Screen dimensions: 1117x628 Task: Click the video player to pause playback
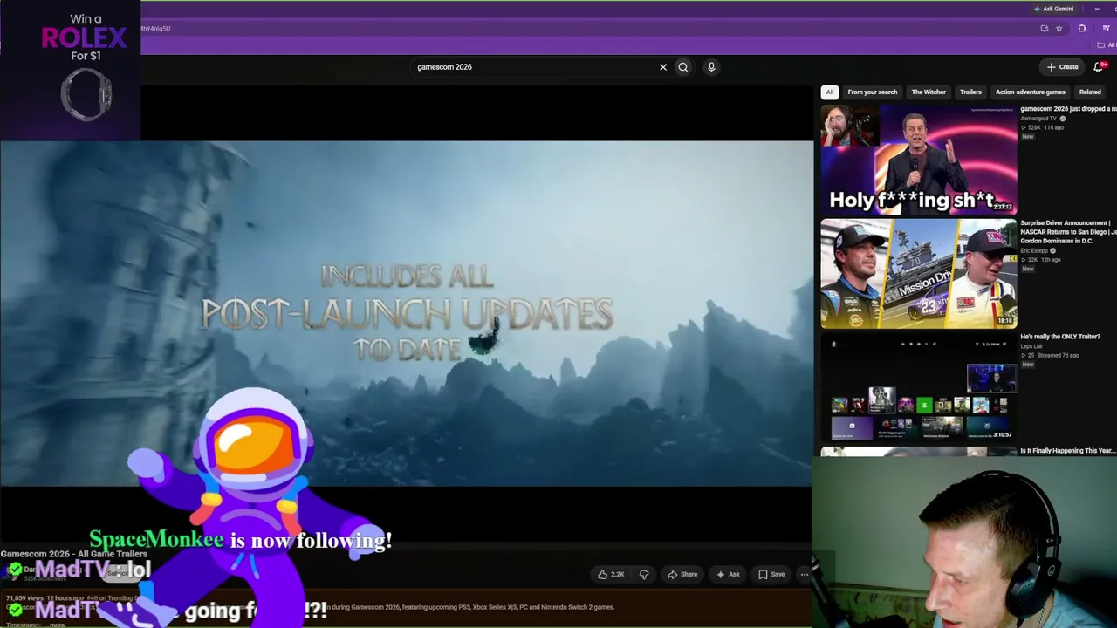point(407,313)
